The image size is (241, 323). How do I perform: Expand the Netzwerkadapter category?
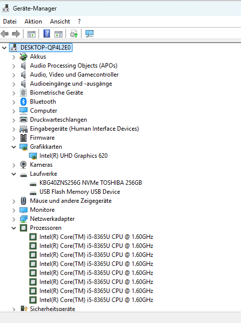[x=13, y=219]
